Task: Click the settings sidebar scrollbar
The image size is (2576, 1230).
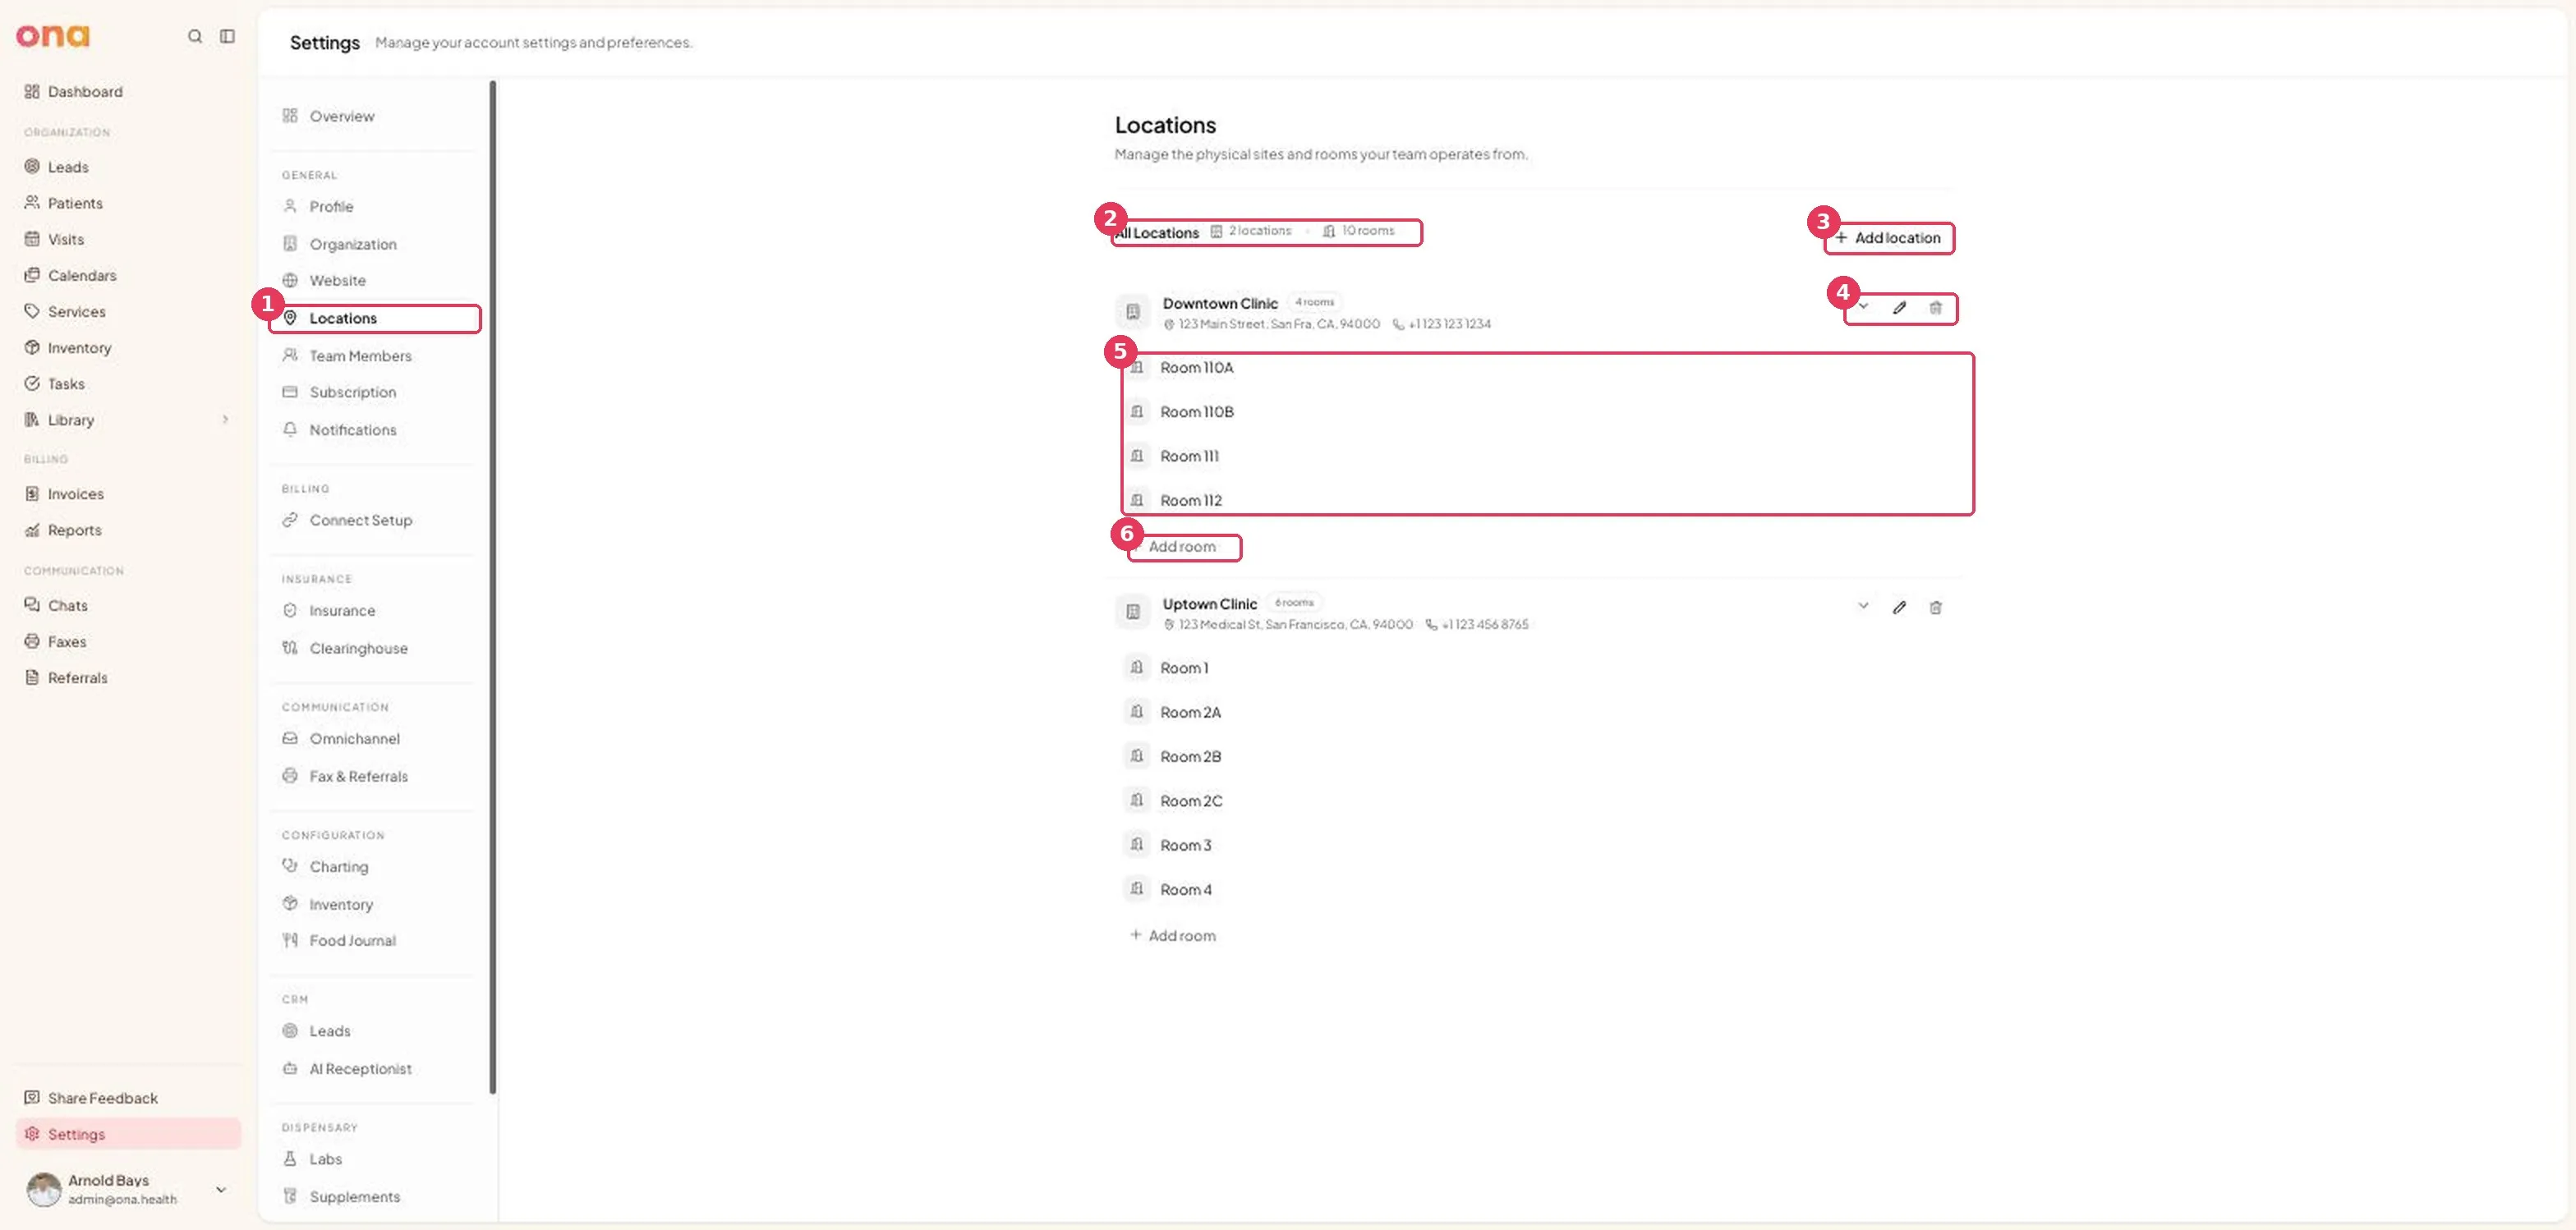Action: tap(493, 588)
